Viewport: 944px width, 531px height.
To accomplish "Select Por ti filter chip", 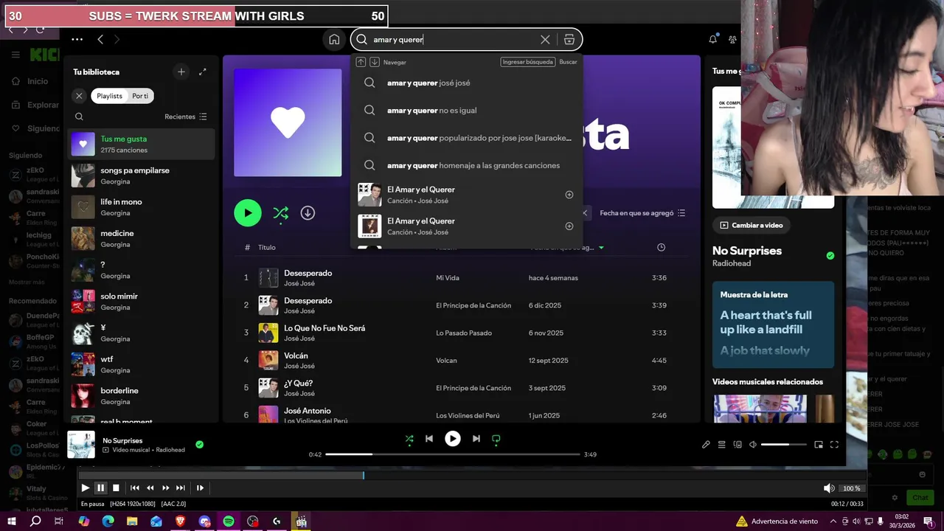I will (140, 96).
